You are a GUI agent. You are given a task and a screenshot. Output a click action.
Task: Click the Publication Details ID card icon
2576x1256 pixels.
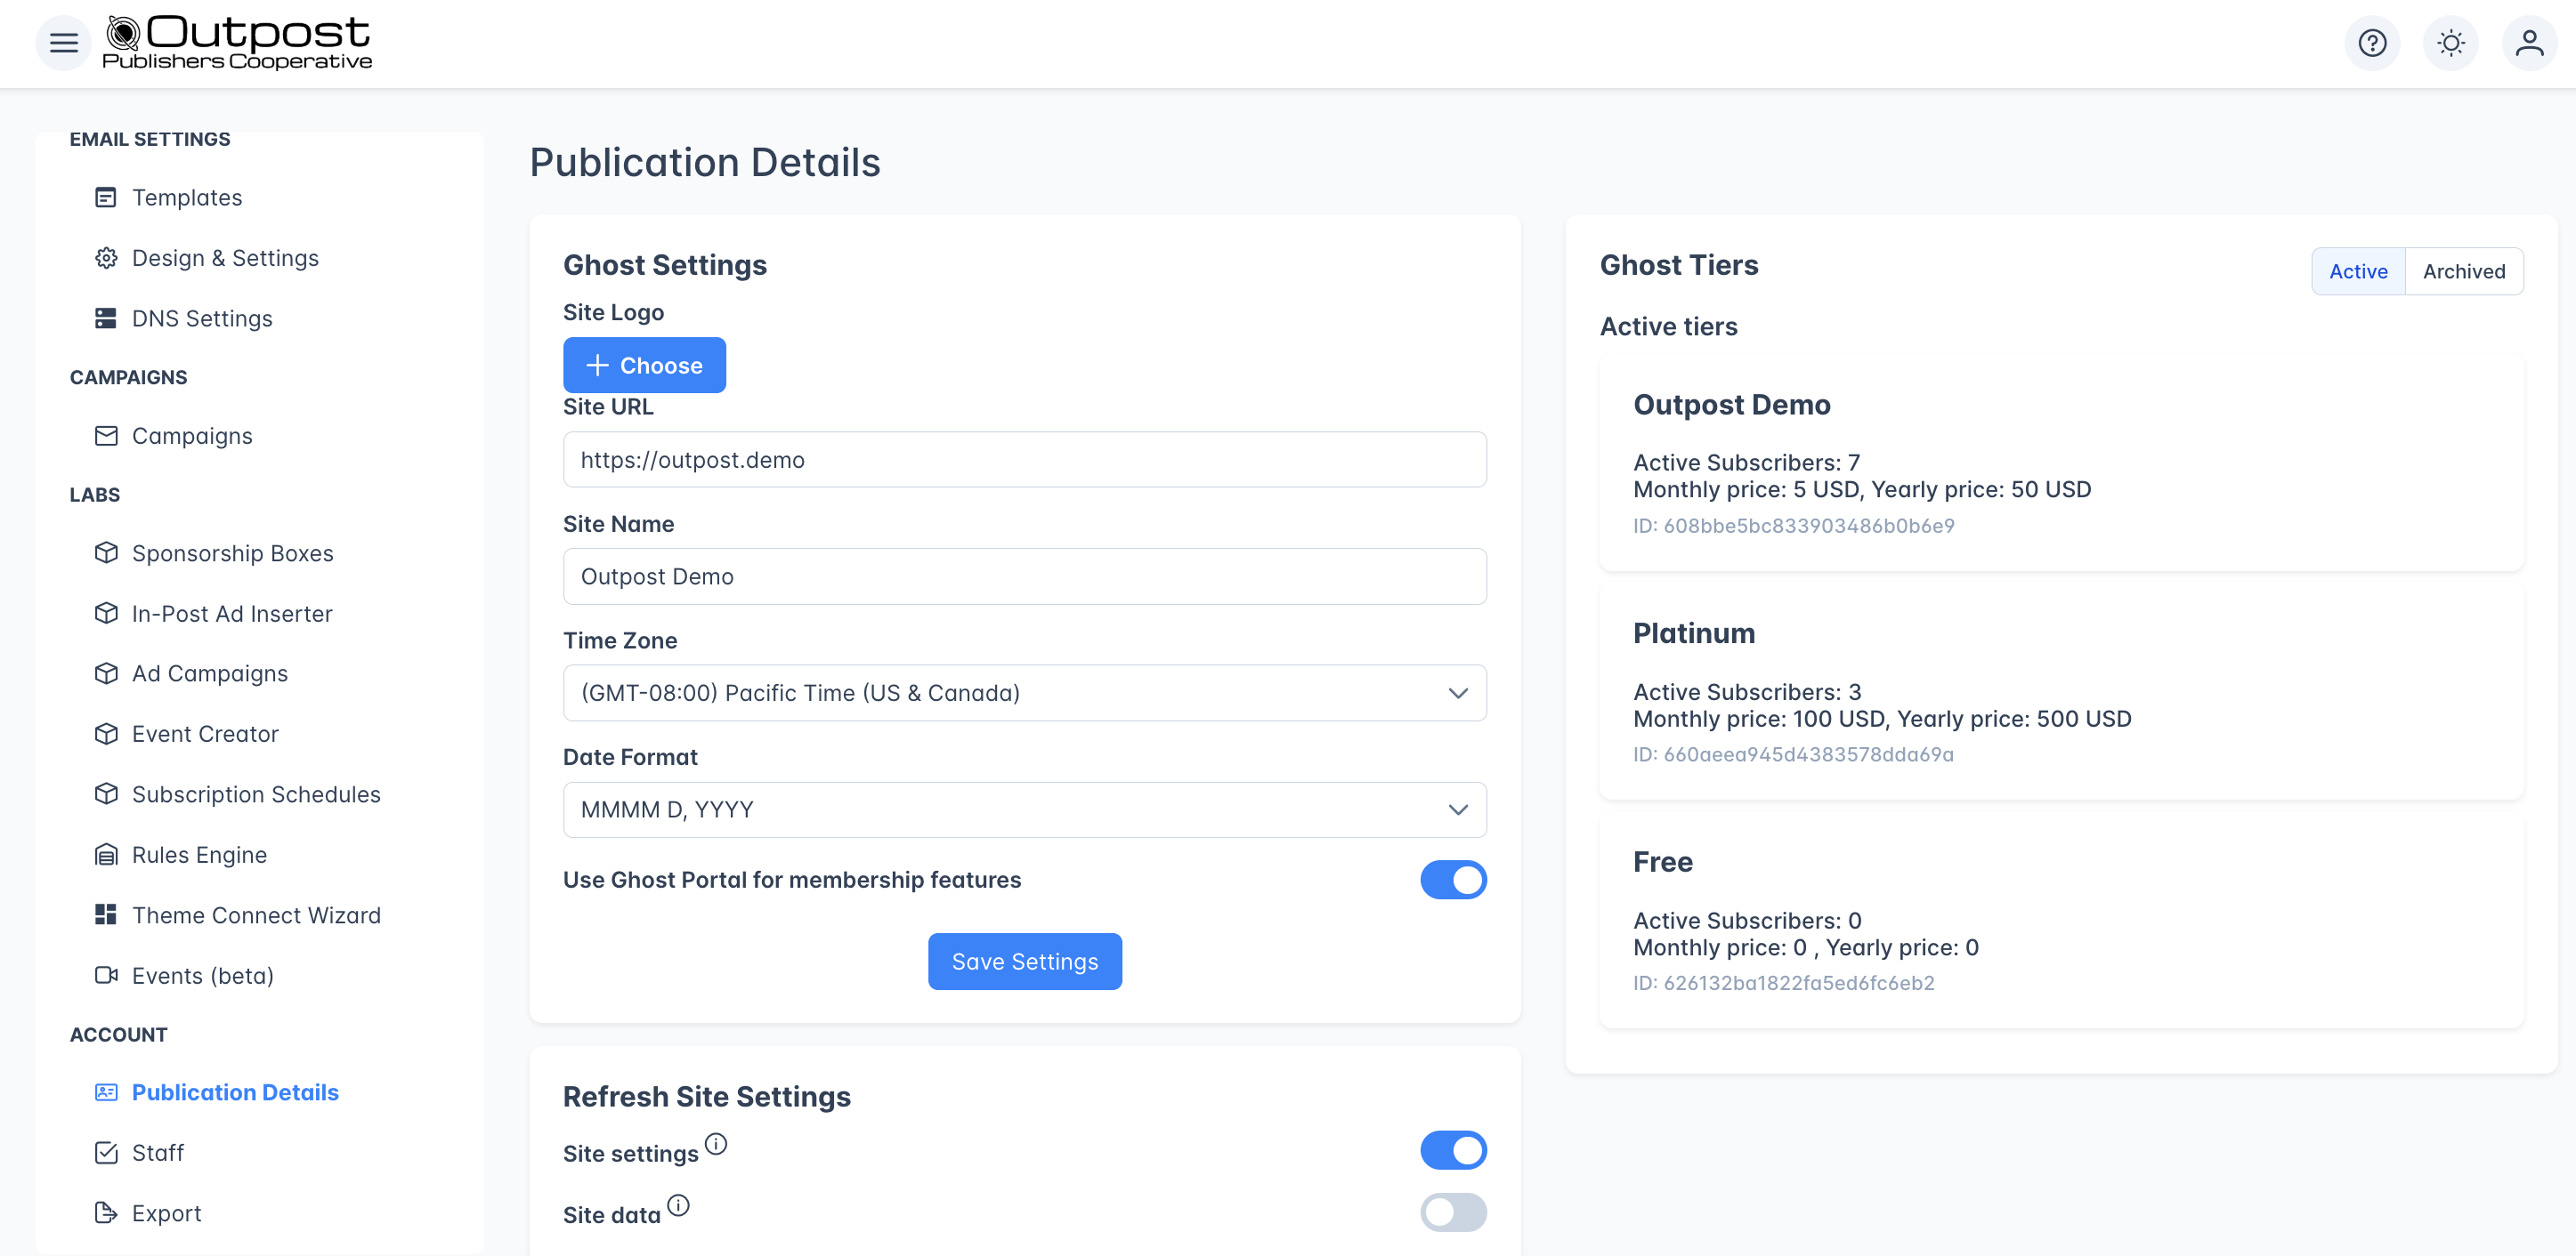106,1093
